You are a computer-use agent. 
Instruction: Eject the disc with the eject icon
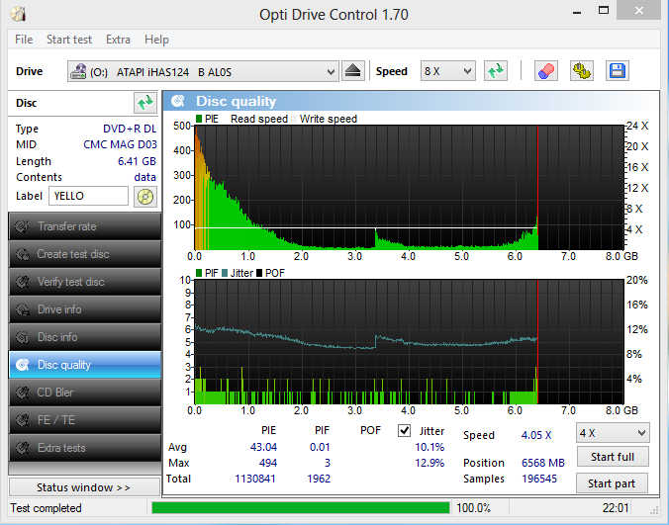[x=353, y=71]
